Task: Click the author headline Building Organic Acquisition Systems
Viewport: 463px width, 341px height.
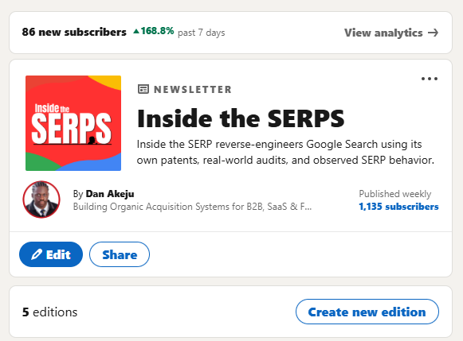Action: pos(192,207)
